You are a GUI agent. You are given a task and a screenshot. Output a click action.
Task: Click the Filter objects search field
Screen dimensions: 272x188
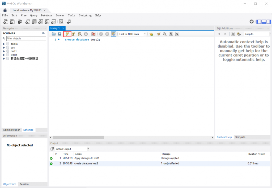(26, 39)
